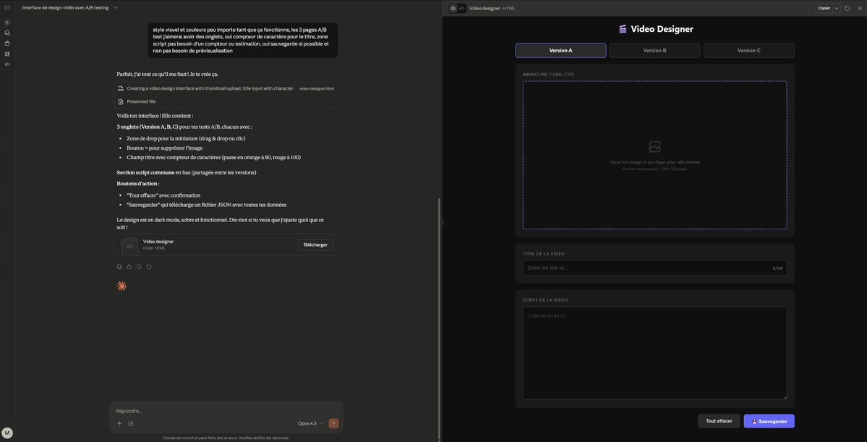Give thumbs up to the response
Screen dimensions: 867x442
coord(129,267)
